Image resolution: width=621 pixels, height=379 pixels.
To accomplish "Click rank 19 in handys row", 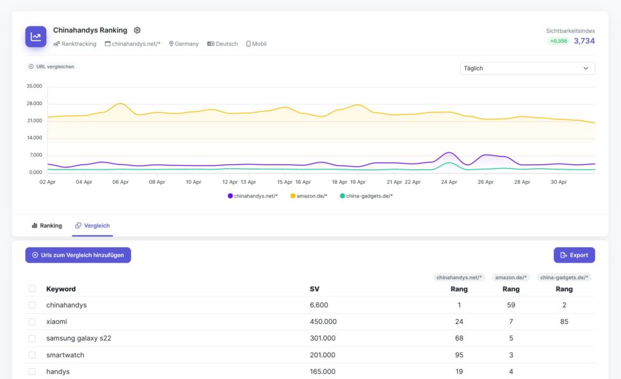I will 459,371.
